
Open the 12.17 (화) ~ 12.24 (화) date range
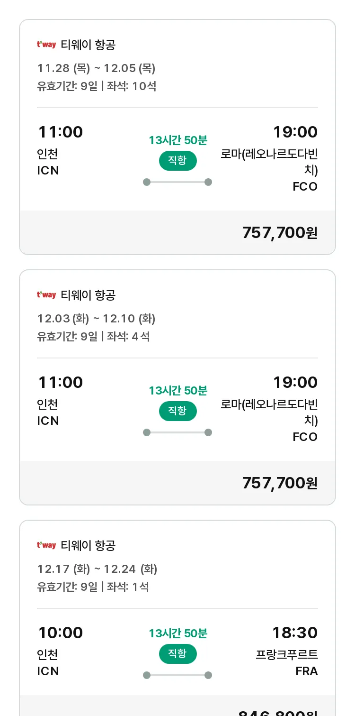(x=98, y=569)
